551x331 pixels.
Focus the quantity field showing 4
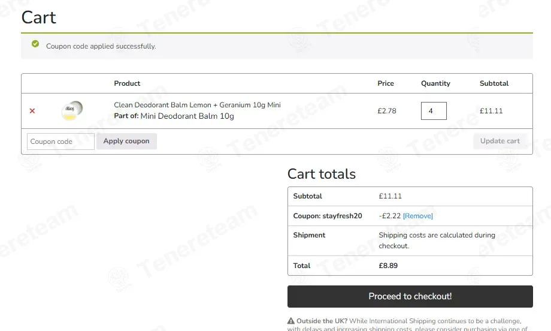[x=434, y=111]
